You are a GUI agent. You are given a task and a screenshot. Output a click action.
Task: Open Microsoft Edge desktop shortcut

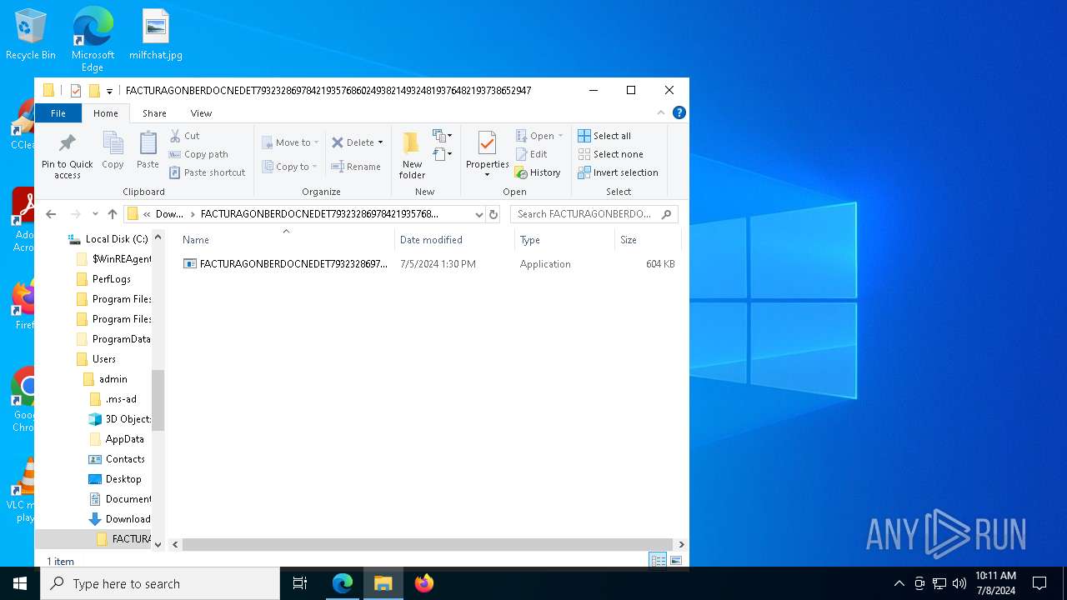click(93, 39)
